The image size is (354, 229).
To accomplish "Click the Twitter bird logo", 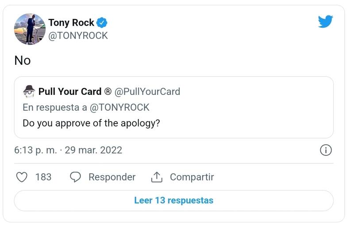I will (325, 22).
